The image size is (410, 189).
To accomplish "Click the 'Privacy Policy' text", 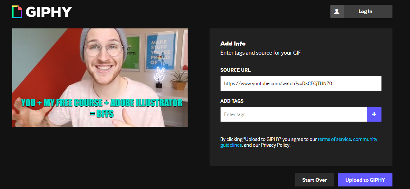I will 275,145.
